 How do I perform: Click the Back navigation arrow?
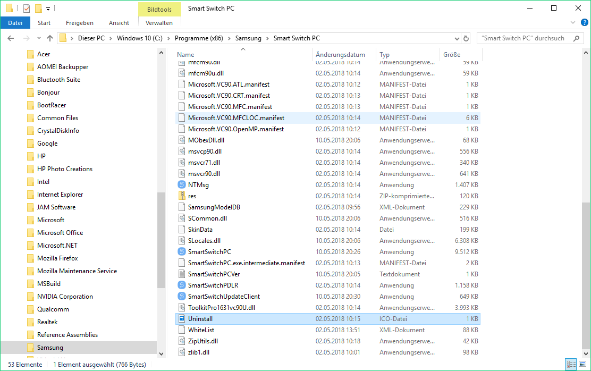pyautogui.click(x=11, y=38)
